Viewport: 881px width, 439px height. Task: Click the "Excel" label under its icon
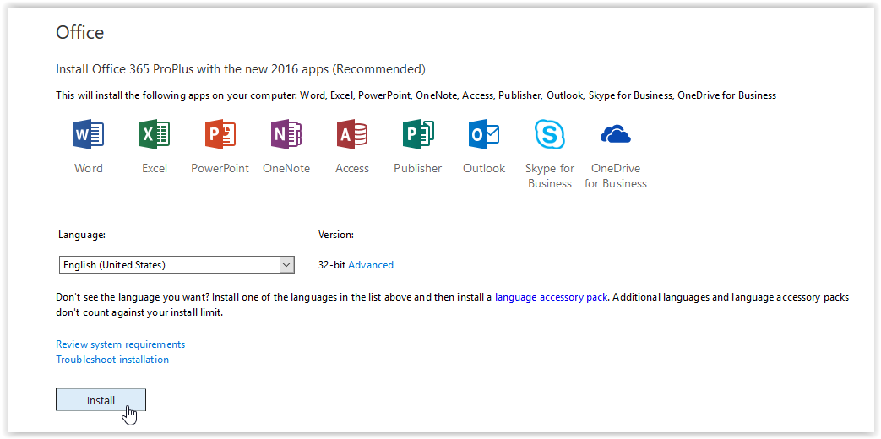pyautogui.click(x=155, y=168)
